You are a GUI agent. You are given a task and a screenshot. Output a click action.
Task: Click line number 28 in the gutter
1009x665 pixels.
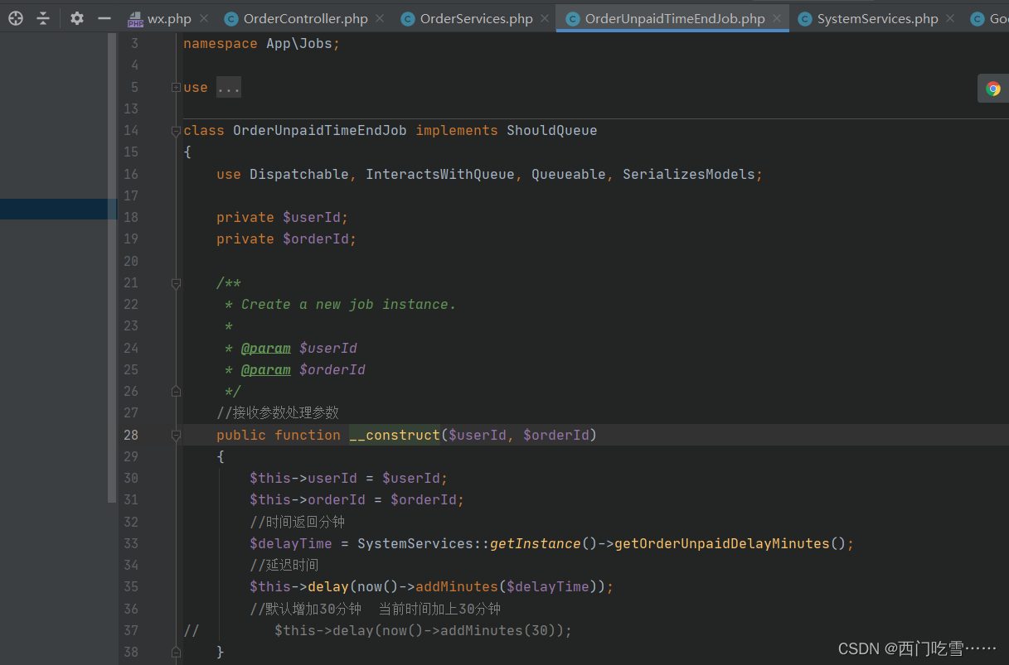coord(130,434)
